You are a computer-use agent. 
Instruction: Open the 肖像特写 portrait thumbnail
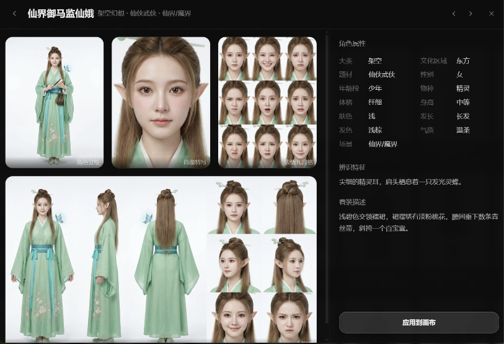(161, 102)
